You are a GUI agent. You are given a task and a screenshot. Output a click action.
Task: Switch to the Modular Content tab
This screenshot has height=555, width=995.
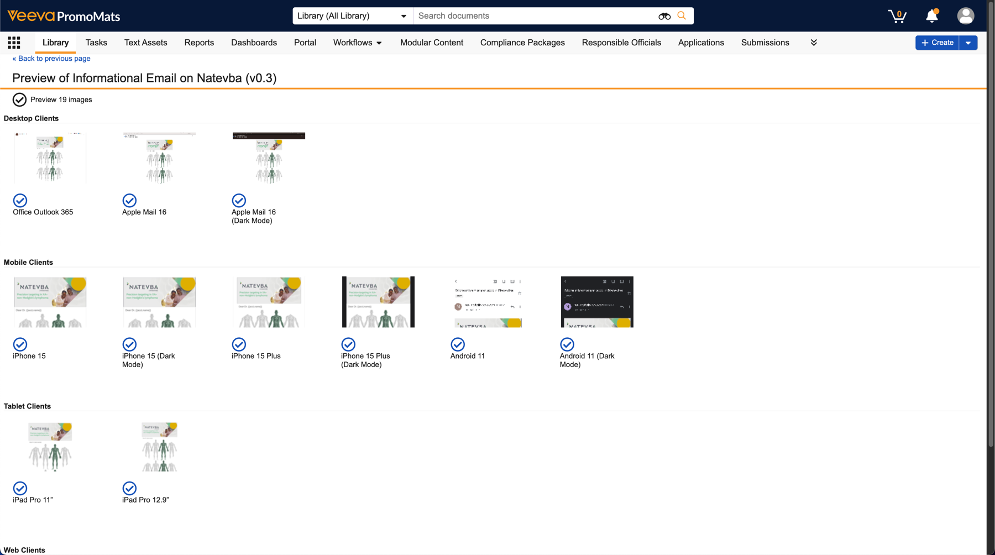(x=431, y=43)
